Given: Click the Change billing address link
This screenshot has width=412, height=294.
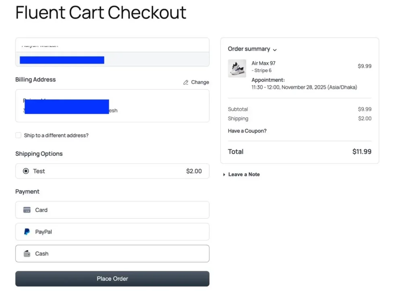Looking at the screenshot, I should click(x=200, y=82).
